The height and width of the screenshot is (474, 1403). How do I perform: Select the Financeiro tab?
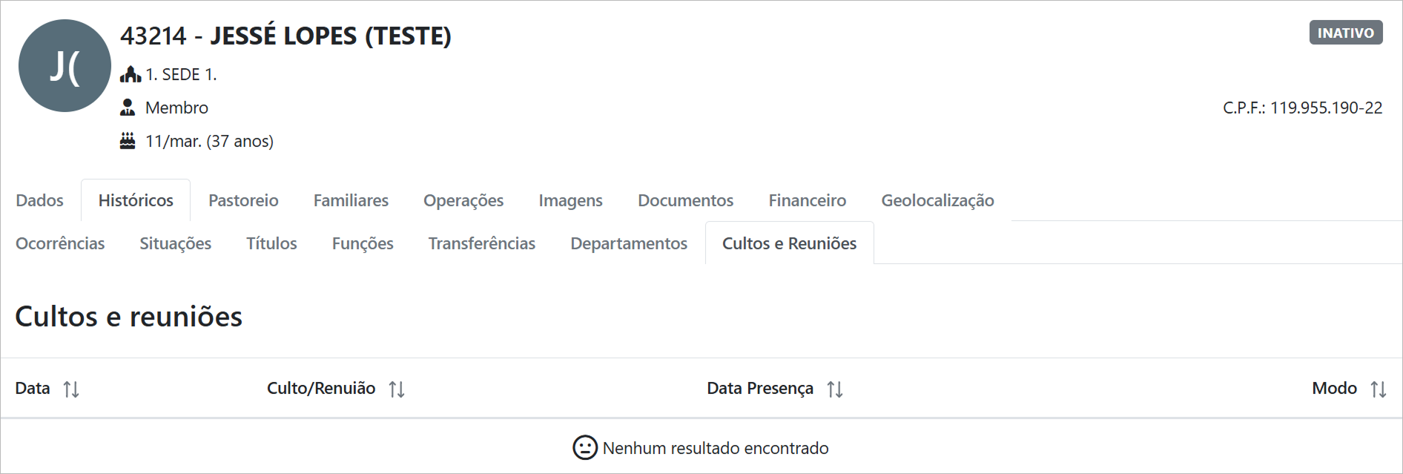(x=807, y=200)
